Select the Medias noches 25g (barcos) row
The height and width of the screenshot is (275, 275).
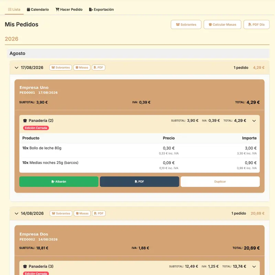click(140, 165)
